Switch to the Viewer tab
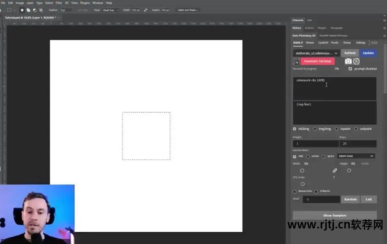The image size is (387, 244). [x=310, y=43]
